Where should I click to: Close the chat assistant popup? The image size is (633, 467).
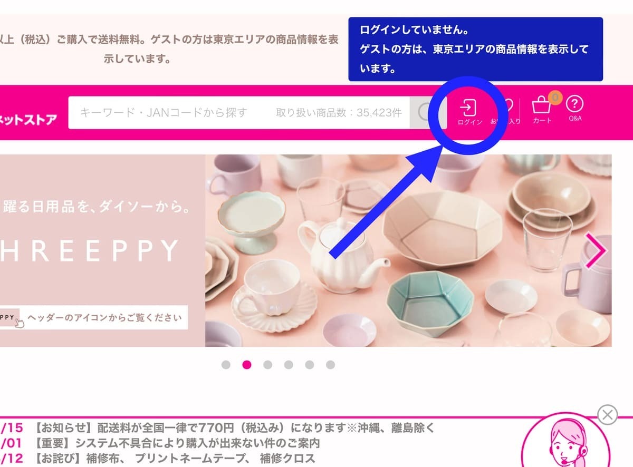tap(608, 415)
